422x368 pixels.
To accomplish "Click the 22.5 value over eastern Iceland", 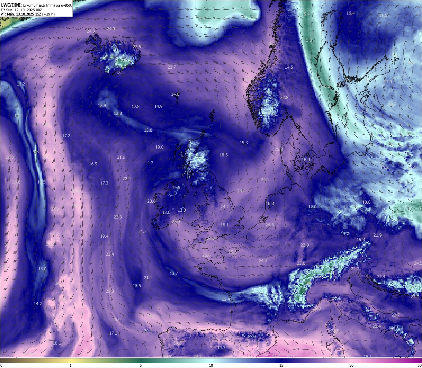I will pos(137,47).
